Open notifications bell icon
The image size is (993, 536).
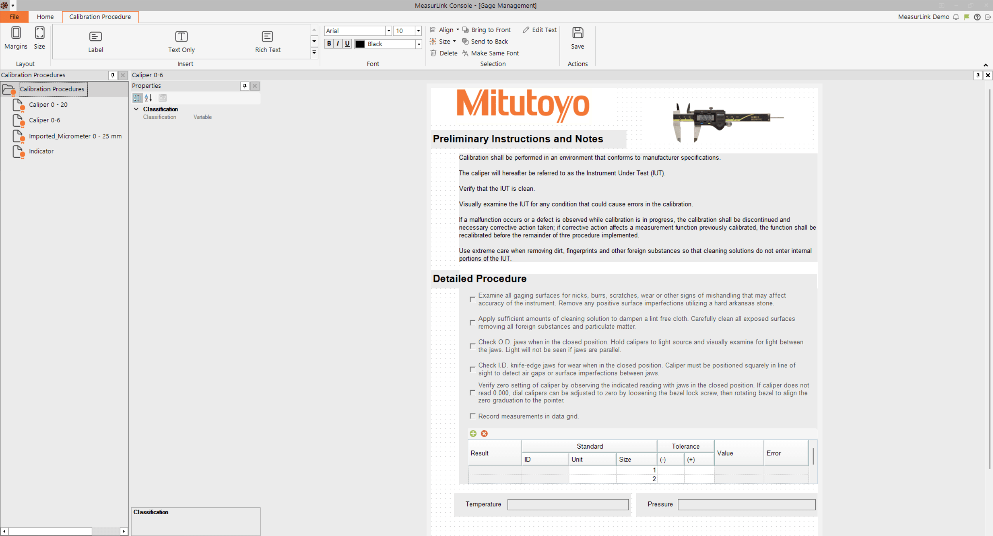[956, 17]
